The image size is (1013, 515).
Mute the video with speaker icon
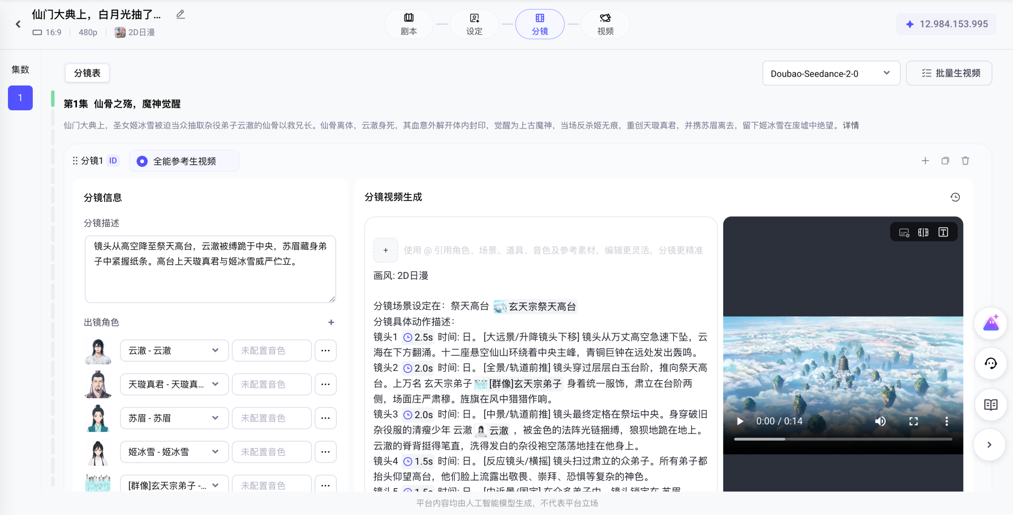(880, 421)
